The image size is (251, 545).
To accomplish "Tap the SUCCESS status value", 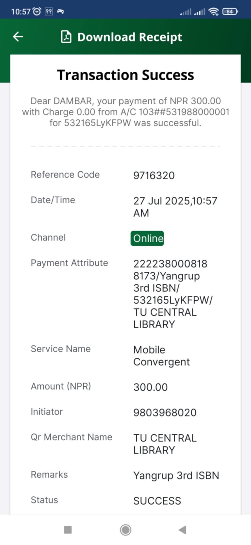I will [157, 501].
